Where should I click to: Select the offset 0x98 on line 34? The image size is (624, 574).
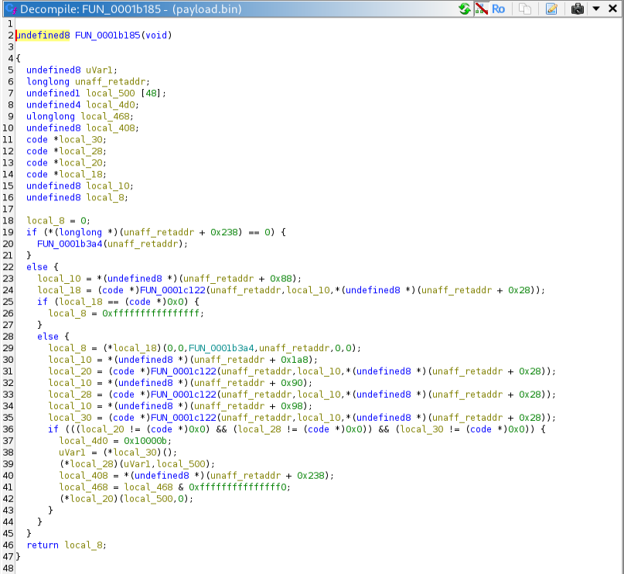(292, 406)
